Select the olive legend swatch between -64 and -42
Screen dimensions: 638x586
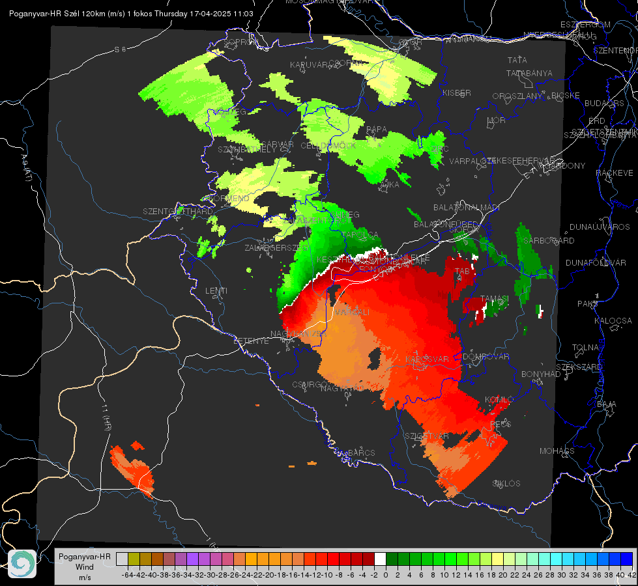coord(134,559)
